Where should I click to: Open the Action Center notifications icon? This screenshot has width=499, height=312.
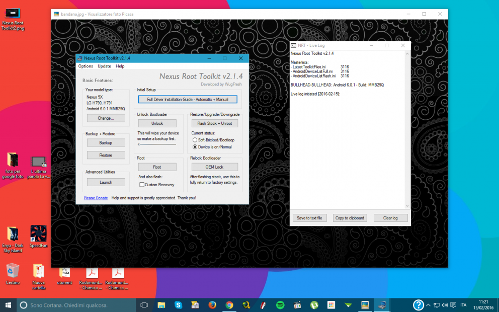(453, 305)
